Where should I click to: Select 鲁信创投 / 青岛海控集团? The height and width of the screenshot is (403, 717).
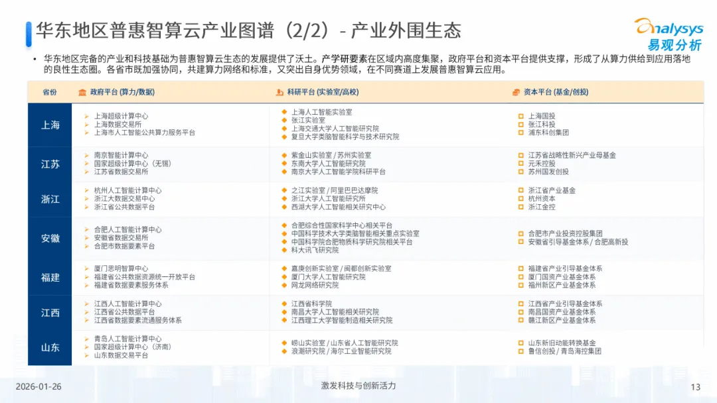(565, 351)
